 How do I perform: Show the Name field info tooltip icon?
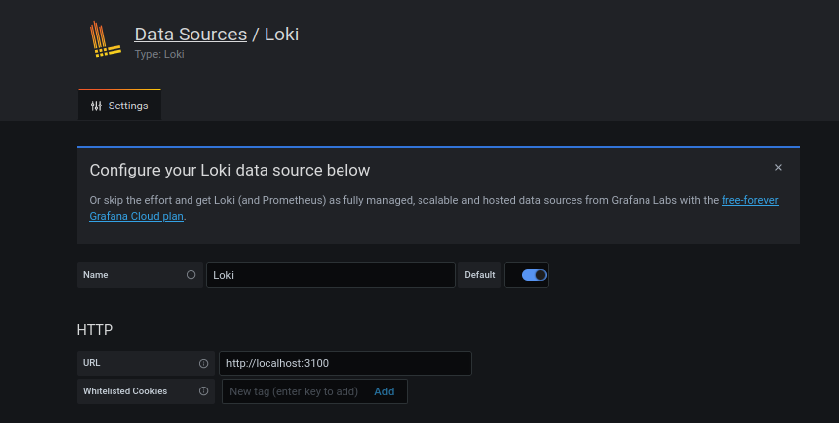pos(191,275)
